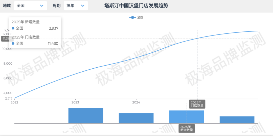The image size is (273, 136).
Task: Click the 10,000 y-axis label
Action: tap(7, 49)
